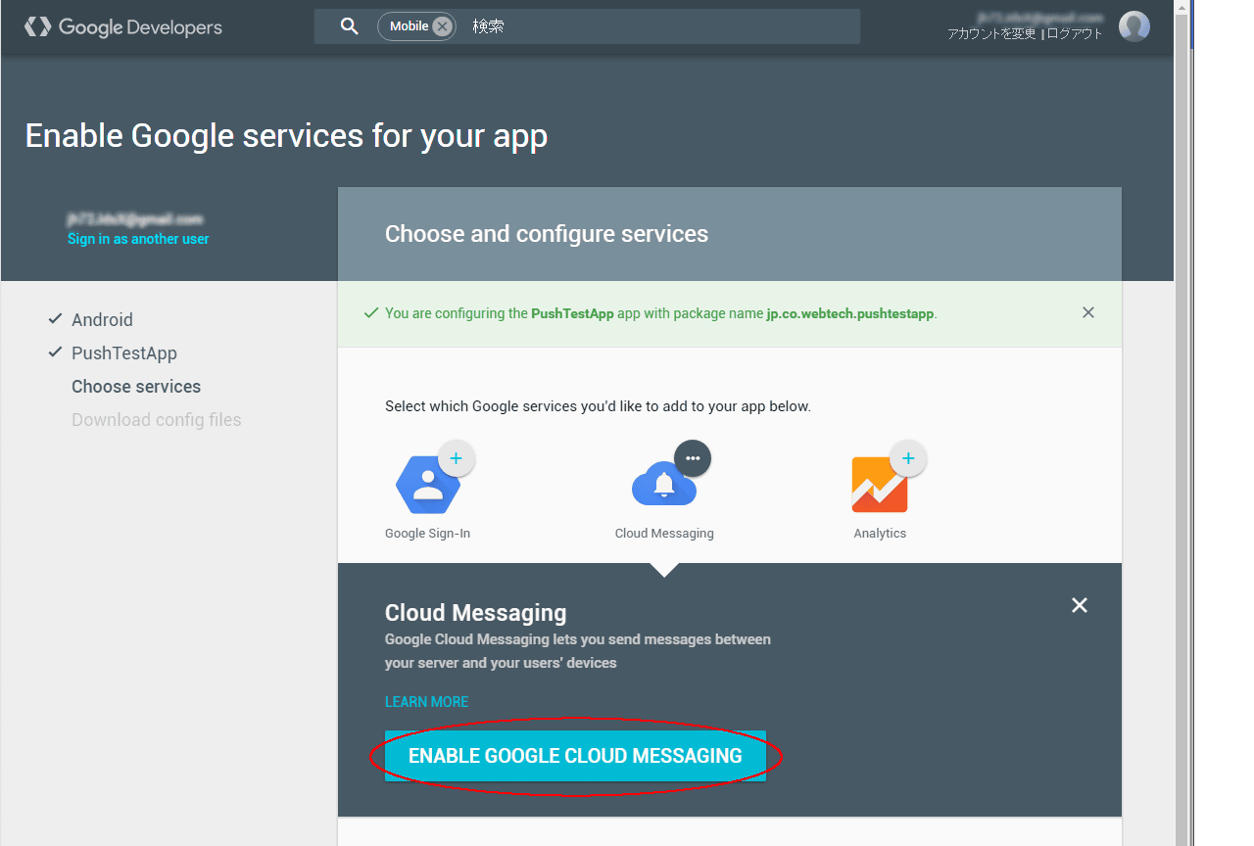Open Download config files step
The height and width of the screenshot is (846, 1254).
click(x=157, y=419)
